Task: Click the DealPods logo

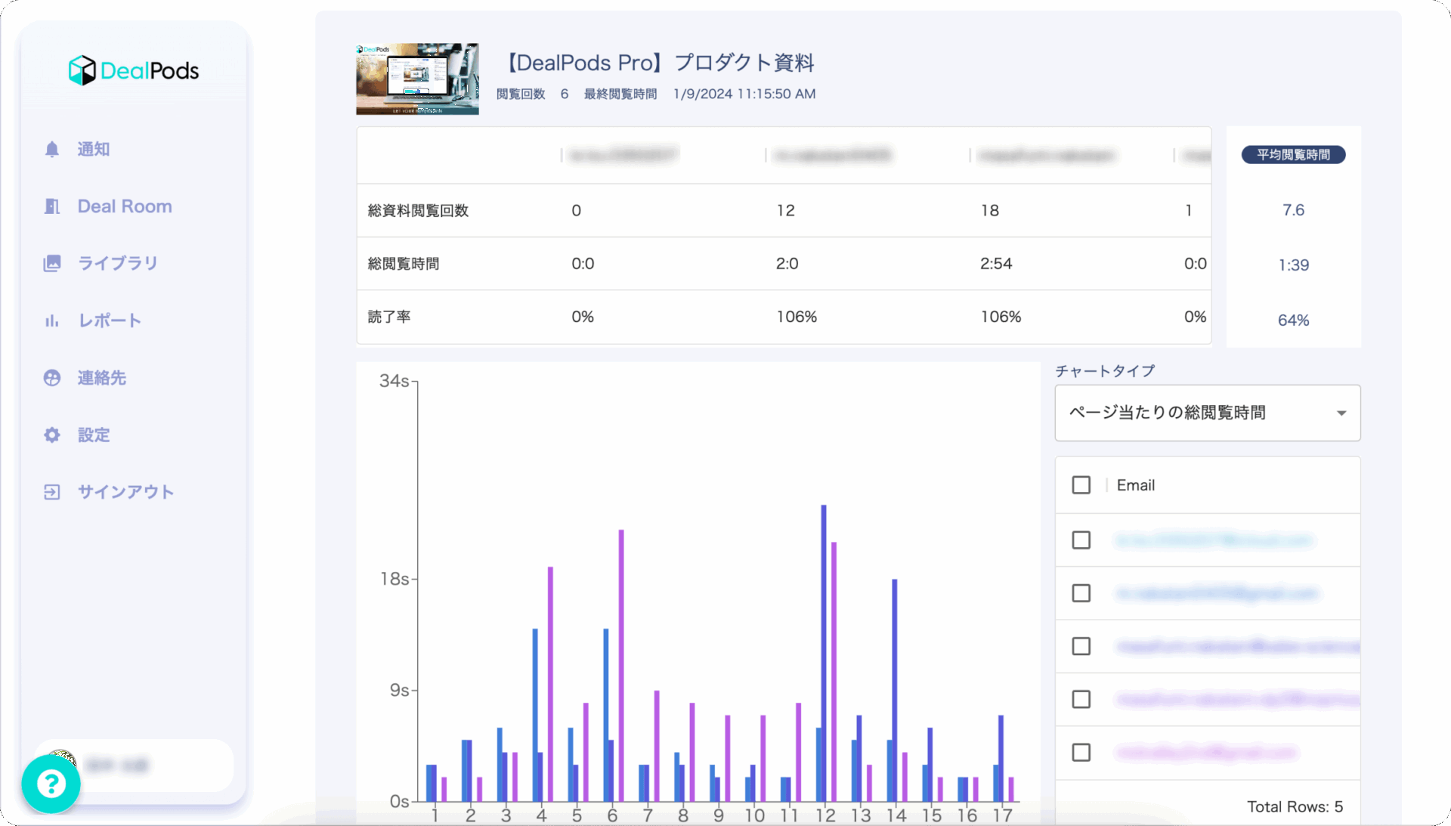Action: coord(134,70)
